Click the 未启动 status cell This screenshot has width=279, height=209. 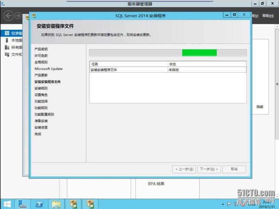point(207,70)
